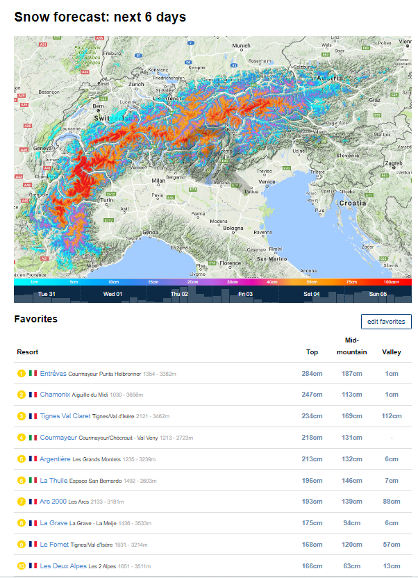Viewport: 418px width, 578px height.
Task: Click the Top column header
Action: coord(312,352)
